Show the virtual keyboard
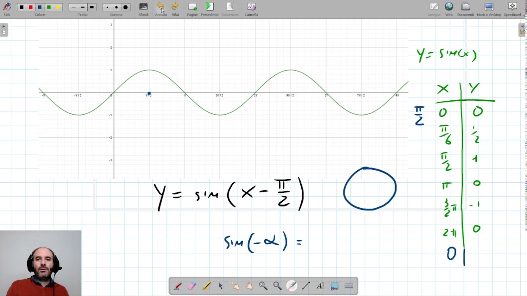 click(x=349, y=286)
